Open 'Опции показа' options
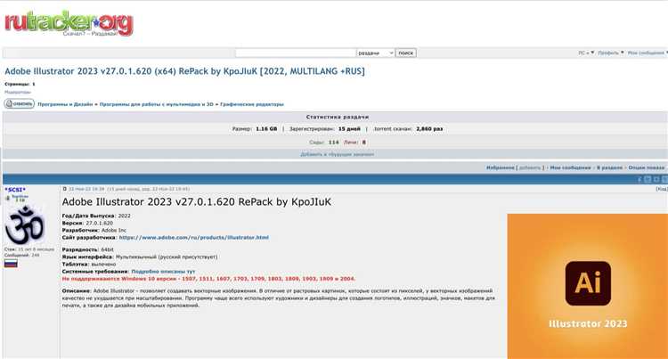 (x=646, y=167)
